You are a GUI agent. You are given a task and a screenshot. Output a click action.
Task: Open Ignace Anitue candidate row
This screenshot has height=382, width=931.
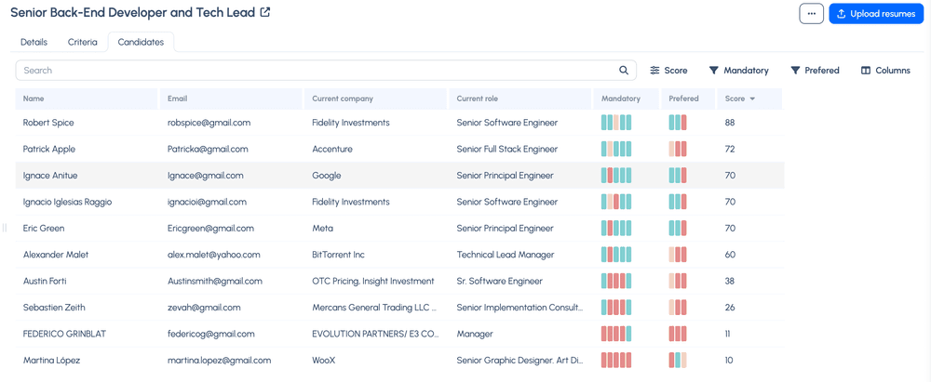pyautogui.click(x=399, y=176)
